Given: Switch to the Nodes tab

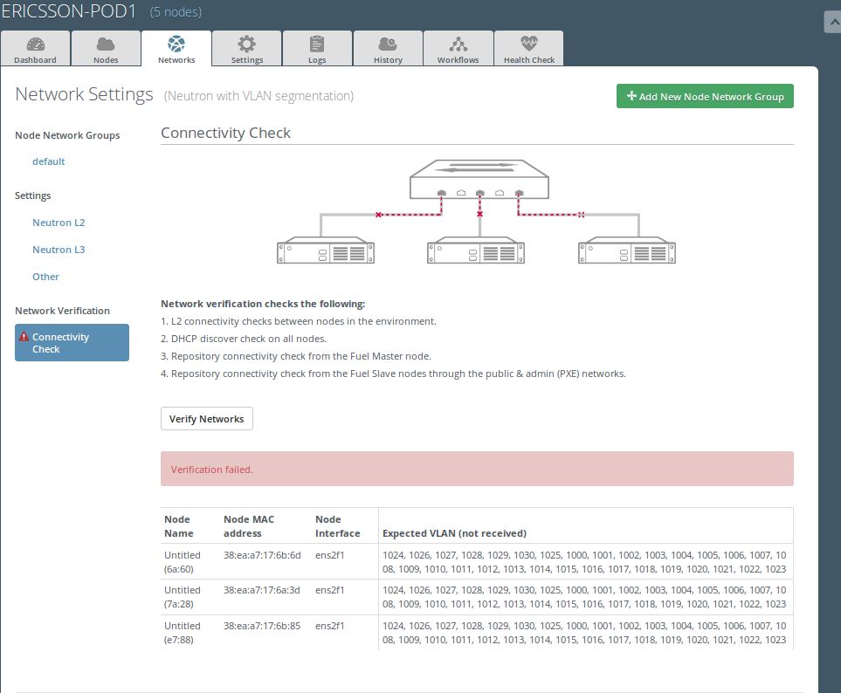Looking at the screenshot, I should click(x=106, y=48).
